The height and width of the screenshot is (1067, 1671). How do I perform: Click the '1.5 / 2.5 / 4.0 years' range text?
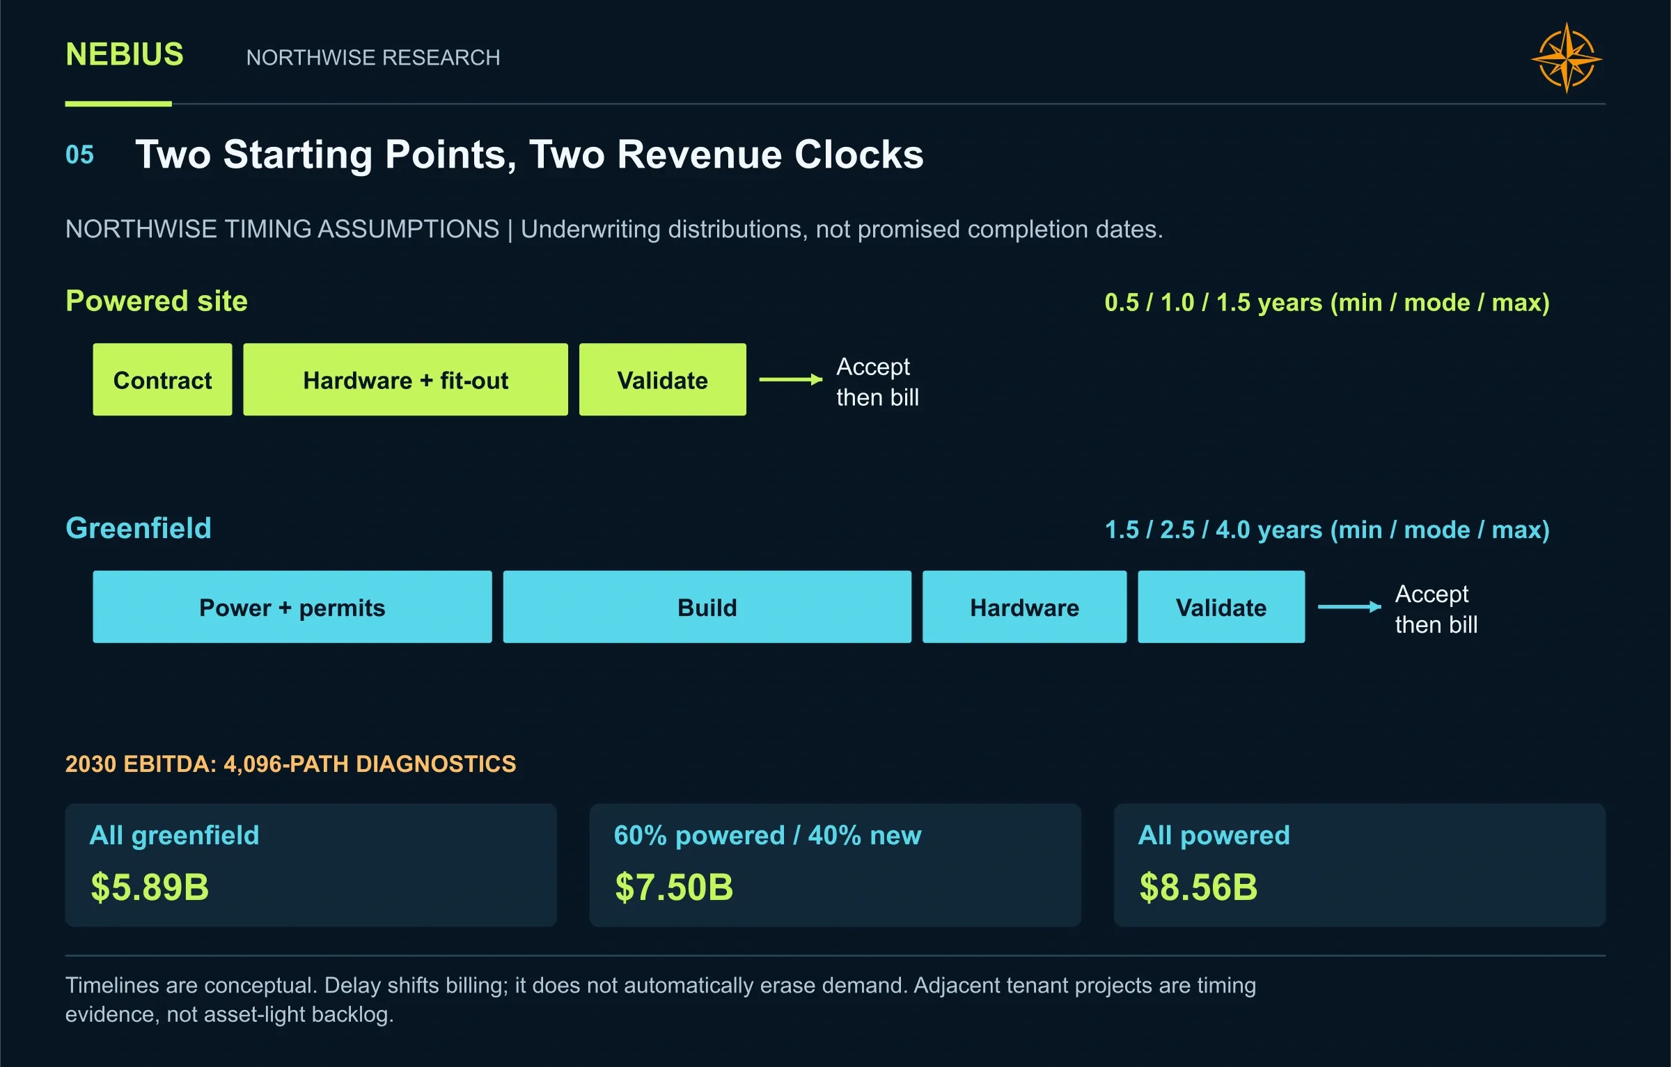click(1327, 530)
